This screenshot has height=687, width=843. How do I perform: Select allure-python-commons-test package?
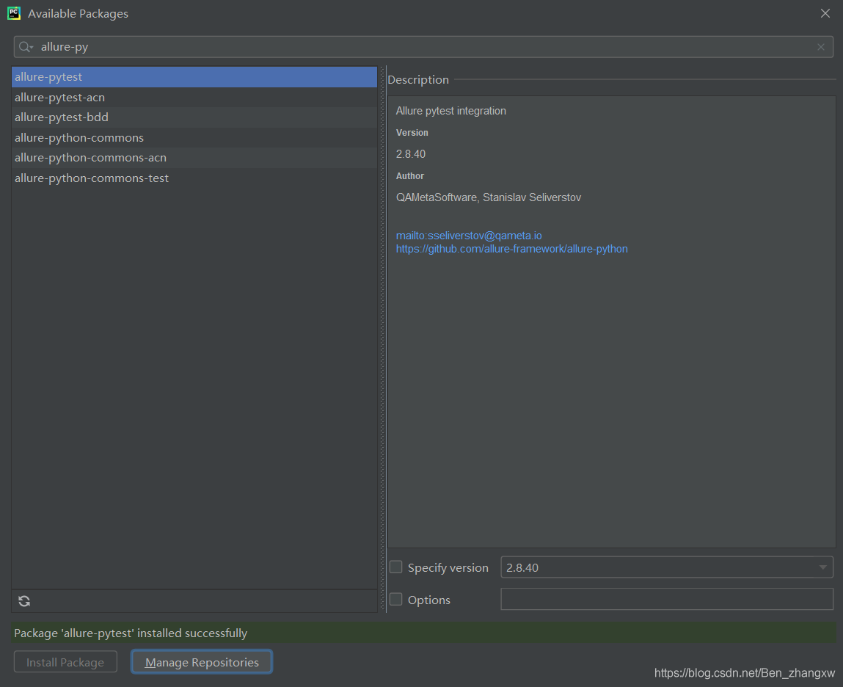point(194,178)
